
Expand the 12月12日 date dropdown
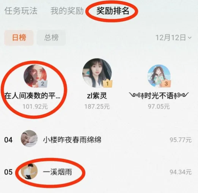click(x=174, y=38)
